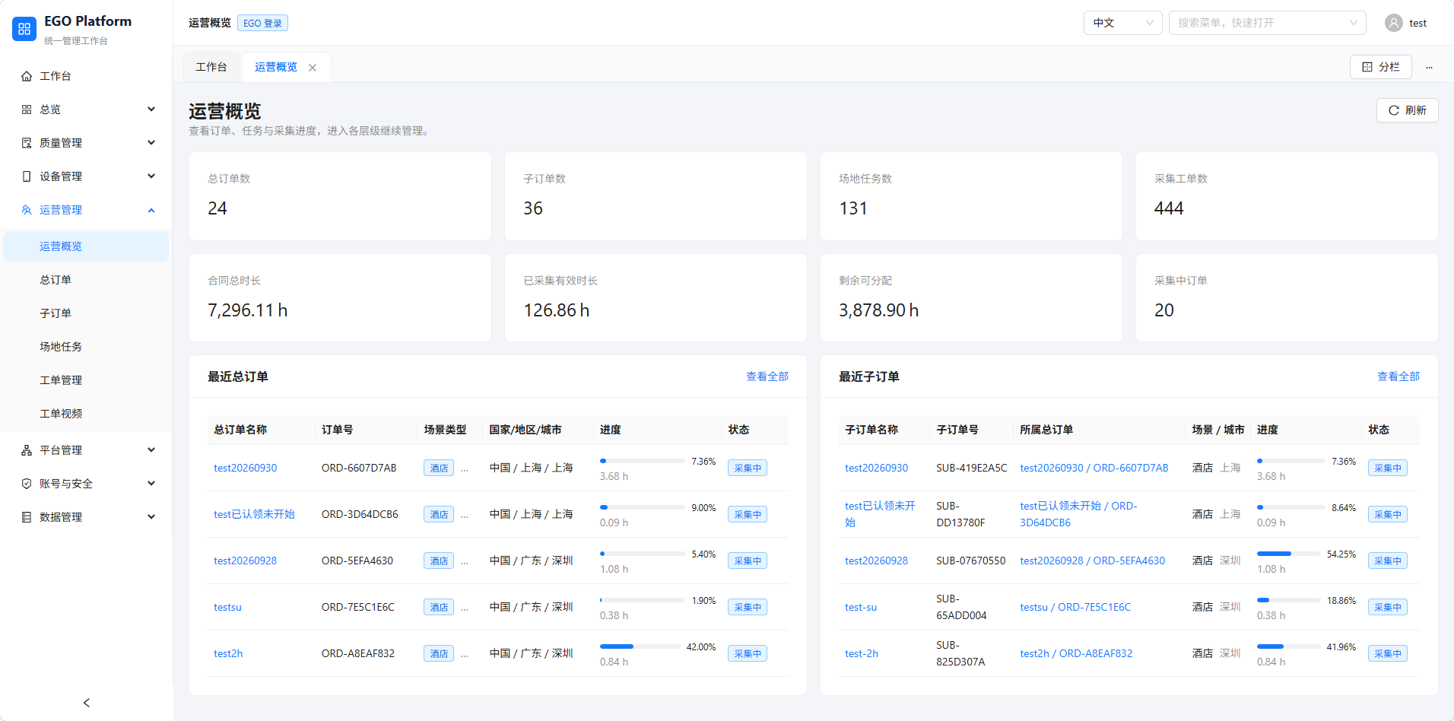Open the 中文 language dropdown
The height and width of the screenshot is (721, 1454).
pos(1123,23)
